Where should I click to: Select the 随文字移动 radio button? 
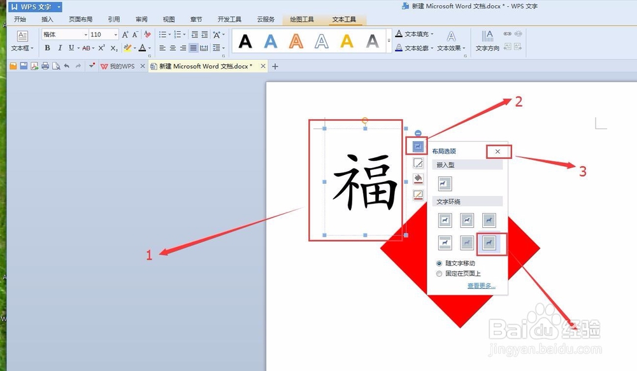click(x=439, y=263)
